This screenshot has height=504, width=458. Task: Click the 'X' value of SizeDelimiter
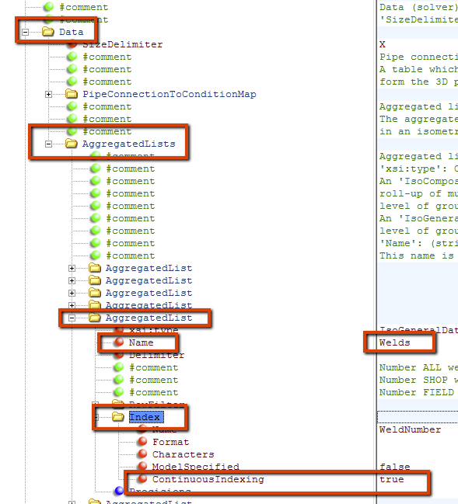(x=382, y=44)
